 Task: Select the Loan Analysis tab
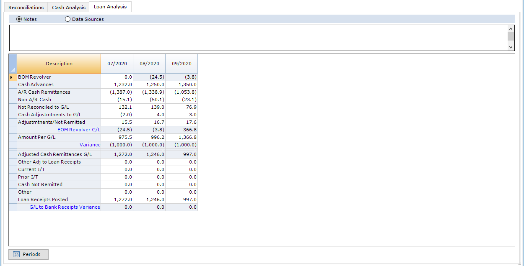(x=110, y=7)
